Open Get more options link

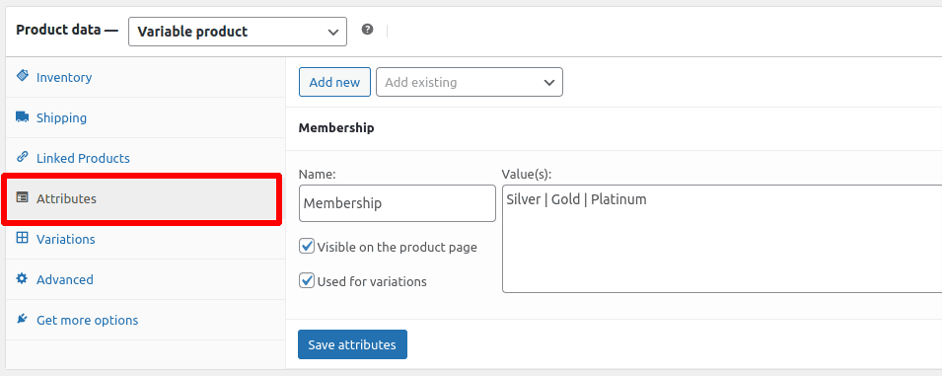[x=145, y=320]
